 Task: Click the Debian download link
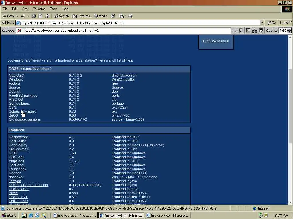point(14,92)
